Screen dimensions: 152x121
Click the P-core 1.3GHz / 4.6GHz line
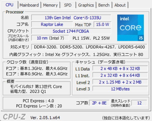pyautogui.click(x=37, y=68)
